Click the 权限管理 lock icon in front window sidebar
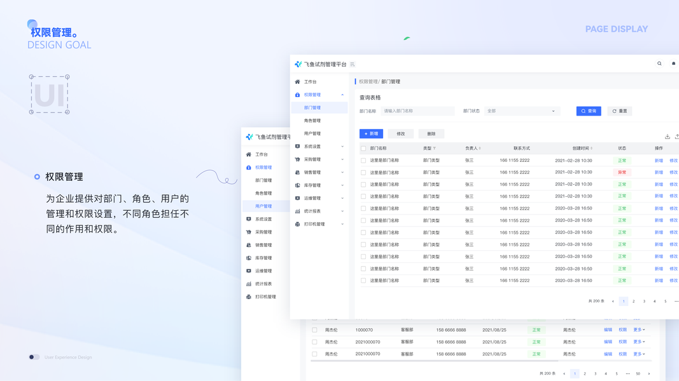 point(297,95)
